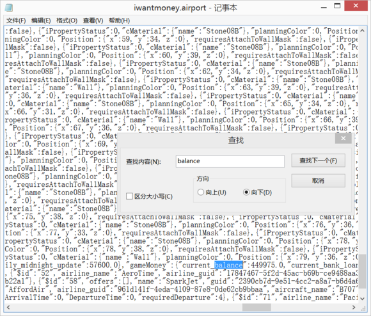Click the vertical scrollbar up arrow
The width and height of the screenshot is (371, 316).
tap(362, 31)
